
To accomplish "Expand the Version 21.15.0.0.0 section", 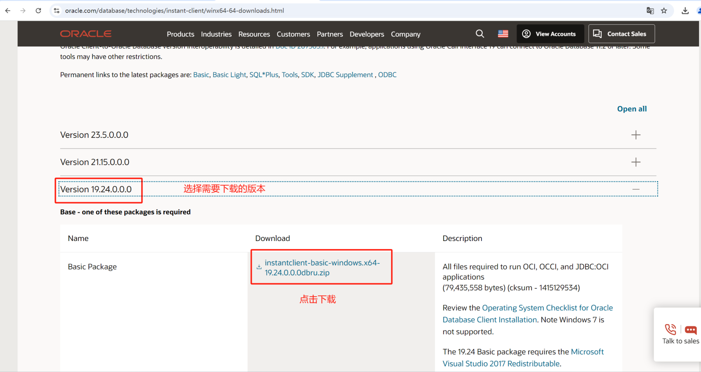I will point(636,162).
